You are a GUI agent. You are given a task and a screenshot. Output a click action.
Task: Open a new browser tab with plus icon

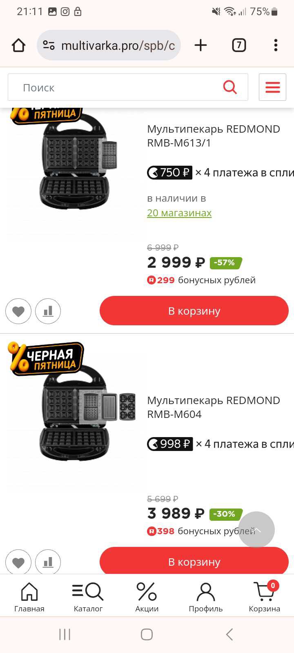click(x=200, y=45)
